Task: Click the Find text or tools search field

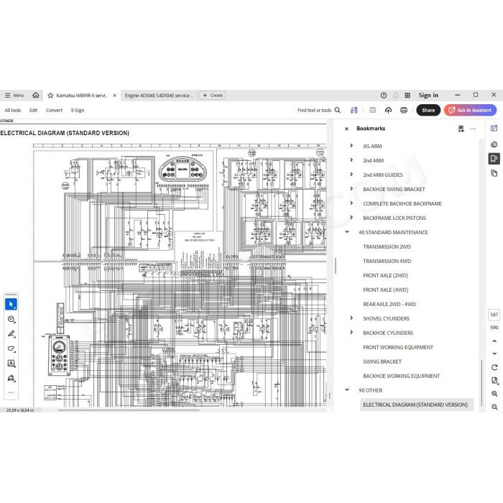Action: click(x=314, y=110)
